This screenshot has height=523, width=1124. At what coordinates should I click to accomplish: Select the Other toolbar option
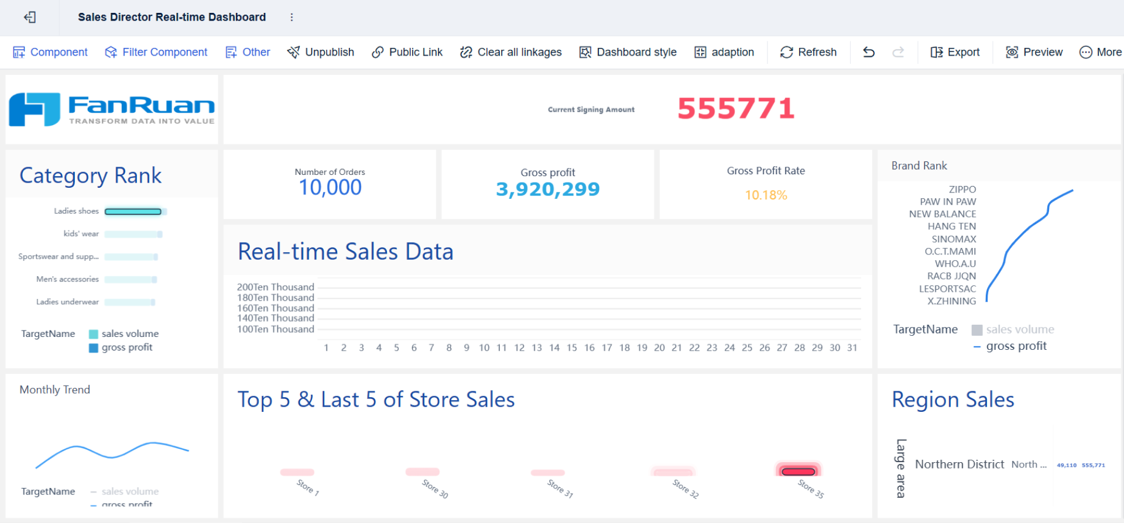pos(248,52)
